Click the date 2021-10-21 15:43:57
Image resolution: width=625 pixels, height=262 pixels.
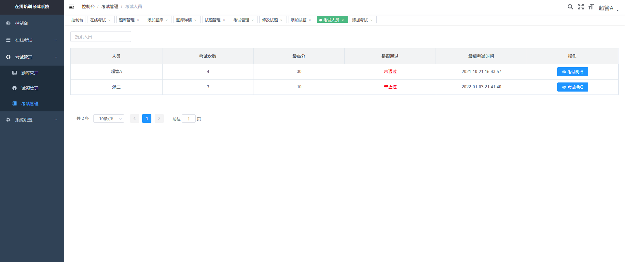tap(481, 71)
